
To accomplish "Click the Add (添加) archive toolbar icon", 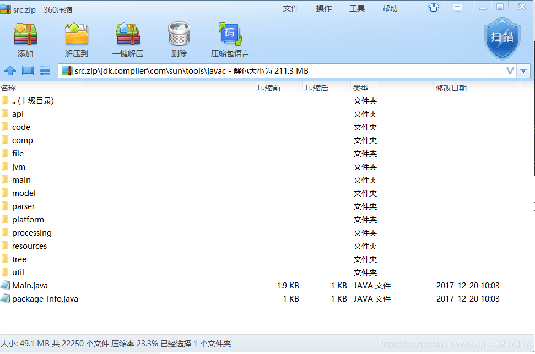I will (25, 34).
